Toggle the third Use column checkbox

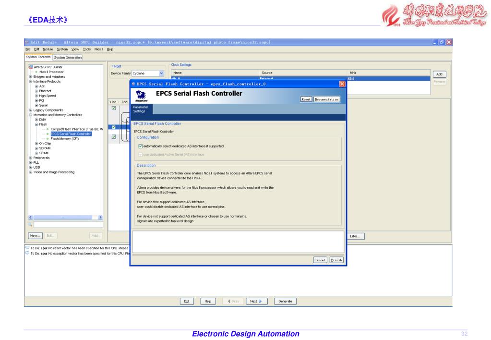[x=114, y=137]
